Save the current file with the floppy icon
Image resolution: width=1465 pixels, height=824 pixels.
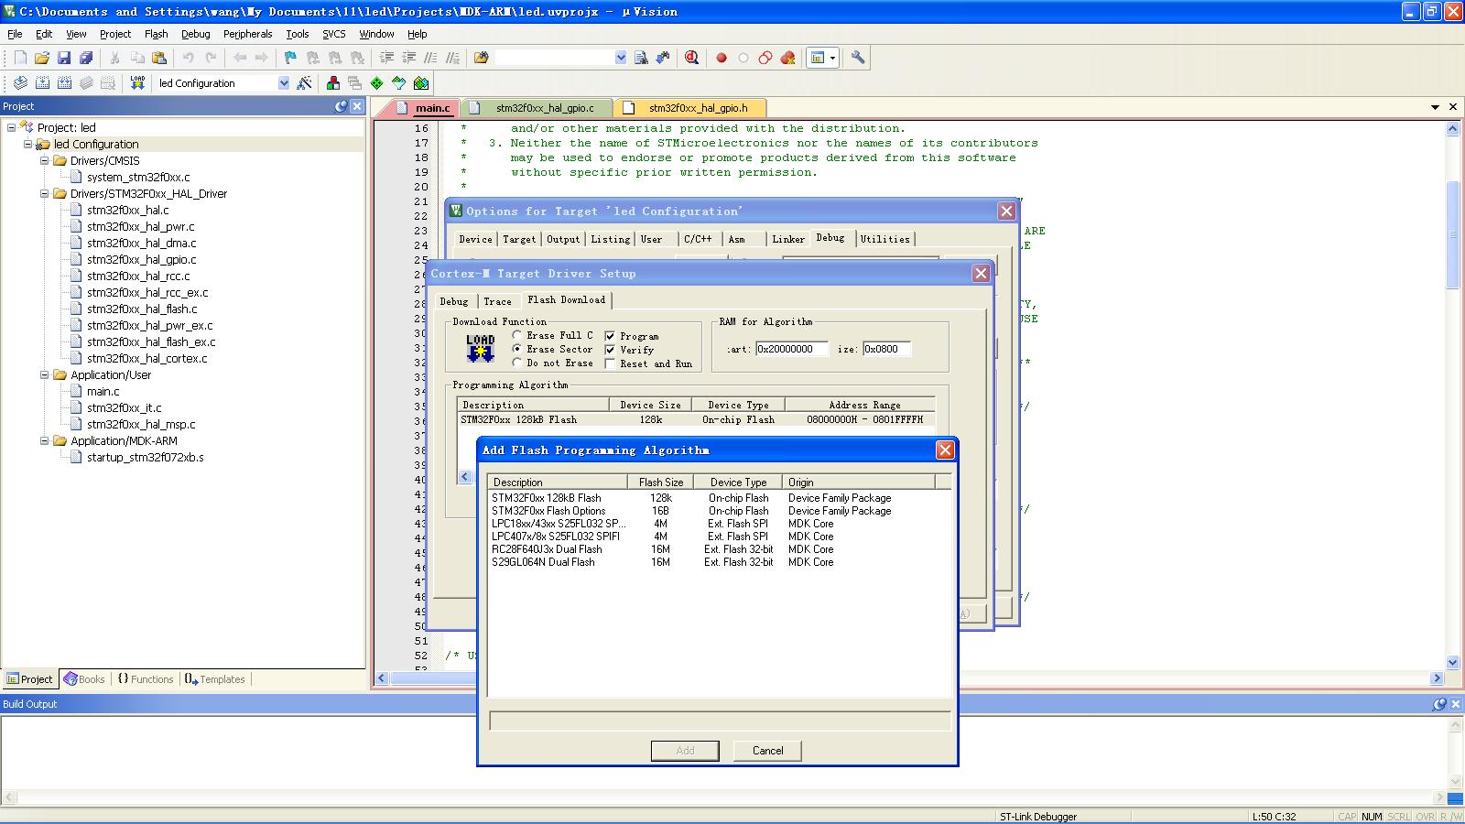point(64,58)
